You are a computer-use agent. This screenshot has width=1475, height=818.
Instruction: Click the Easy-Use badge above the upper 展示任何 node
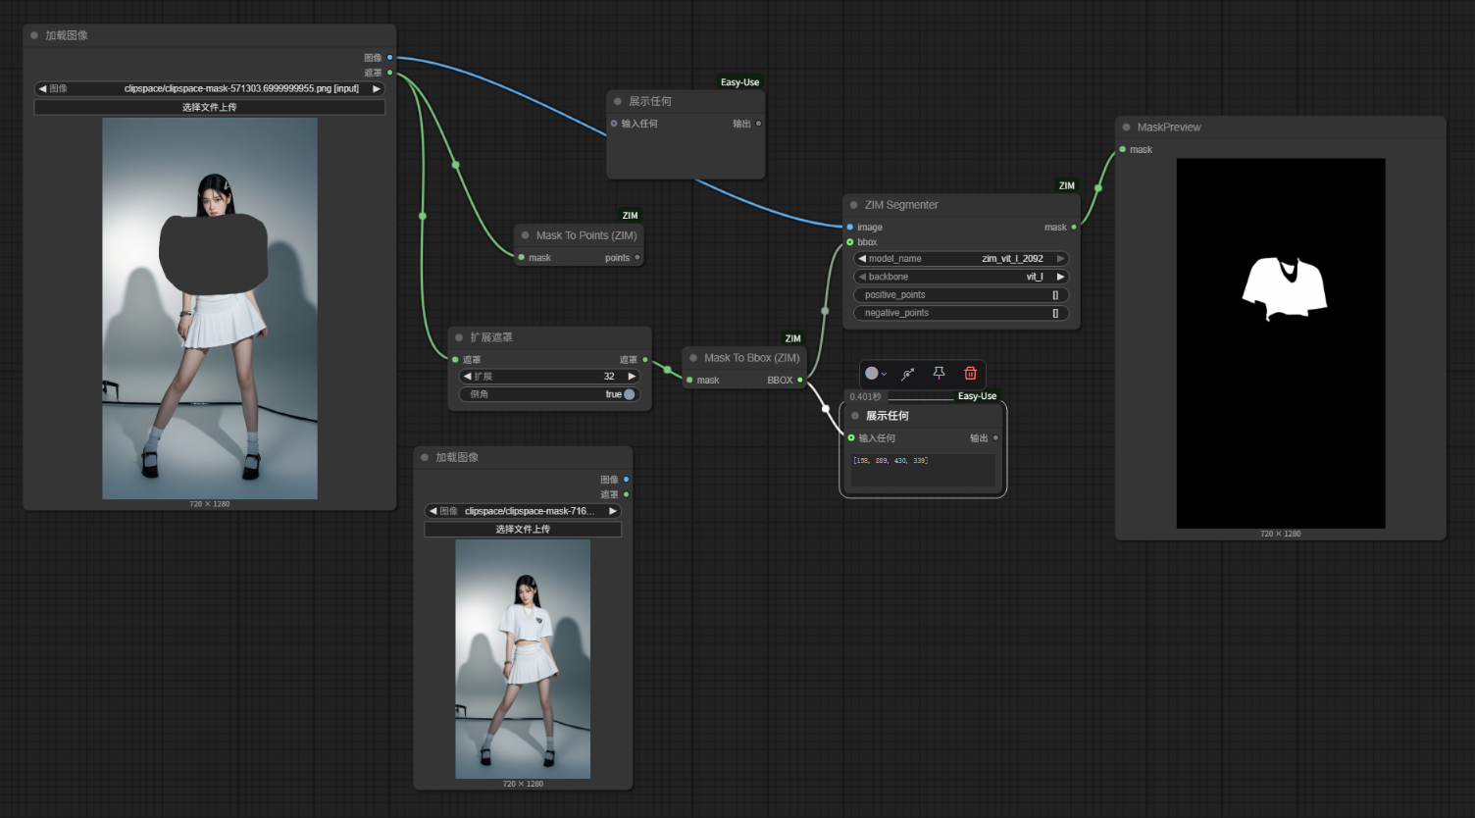(x=739, y=82)
